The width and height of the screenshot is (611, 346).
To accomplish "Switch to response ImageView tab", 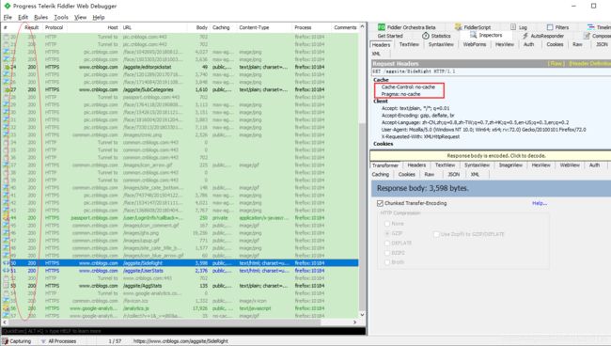I will 510,165.
